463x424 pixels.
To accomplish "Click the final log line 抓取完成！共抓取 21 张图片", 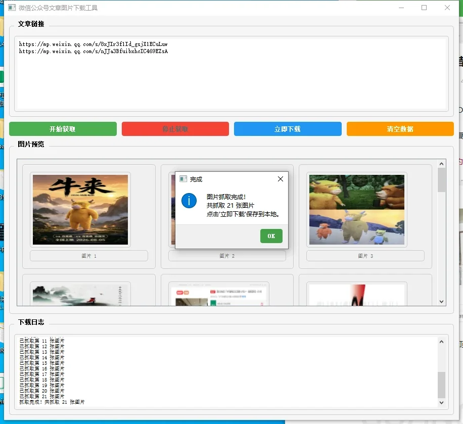I will click(52, 402).
